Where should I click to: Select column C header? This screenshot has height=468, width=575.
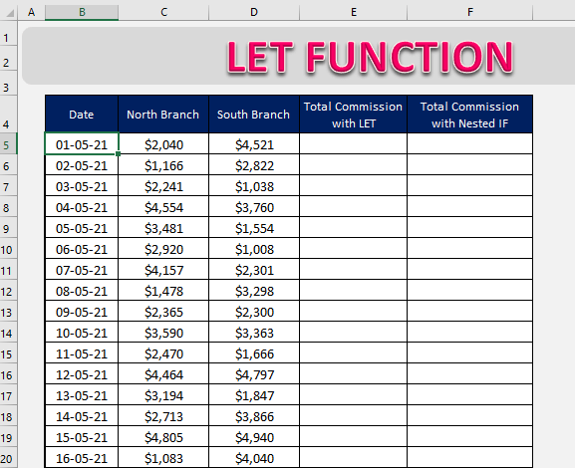tap(163, 12)
